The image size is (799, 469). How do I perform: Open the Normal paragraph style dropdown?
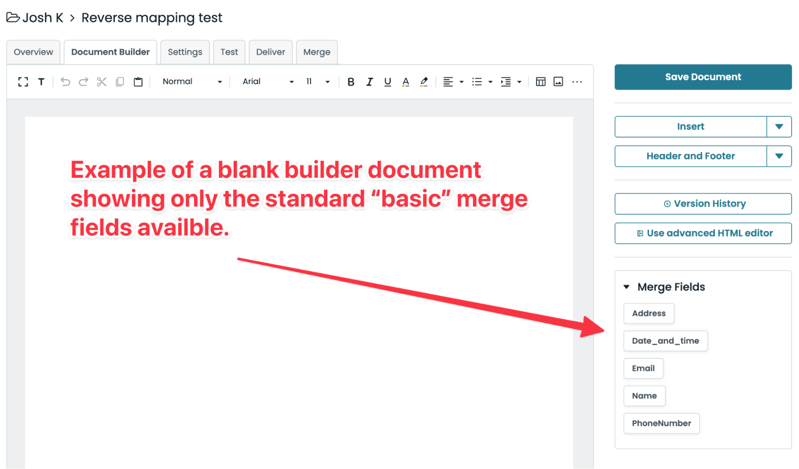(x=192, y=82)
